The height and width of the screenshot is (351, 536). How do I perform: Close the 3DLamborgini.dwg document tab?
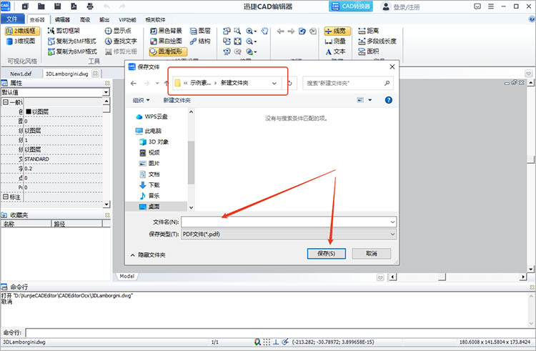(95, 73)
